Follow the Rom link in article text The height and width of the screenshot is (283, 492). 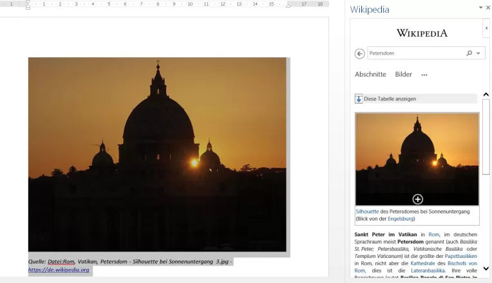(433, 234)
